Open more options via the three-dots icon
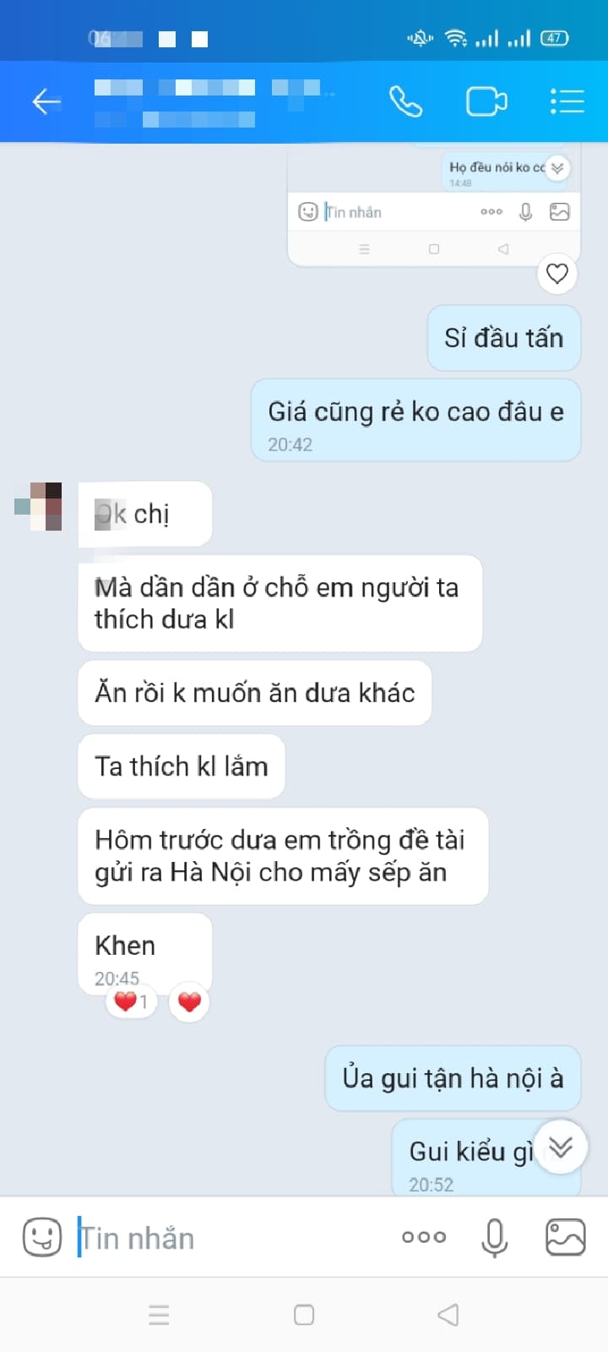Viewport: 608px width, 1352px height. [424, 1237]
